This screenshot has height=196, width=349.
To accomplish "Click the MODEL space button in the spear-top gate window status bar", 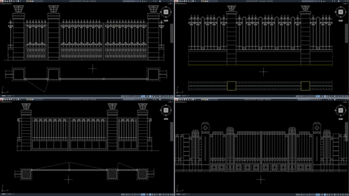I will tap(123, 96).
